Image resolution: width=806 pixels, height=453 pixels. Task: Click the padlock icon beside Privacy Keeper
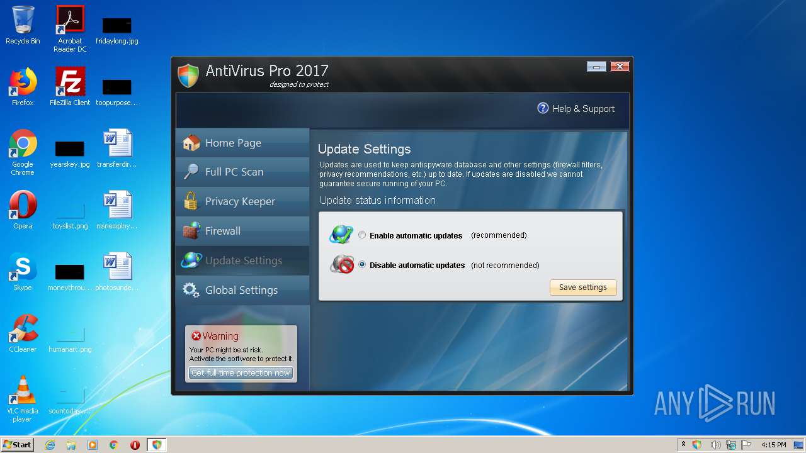click(x=191, y=201)
